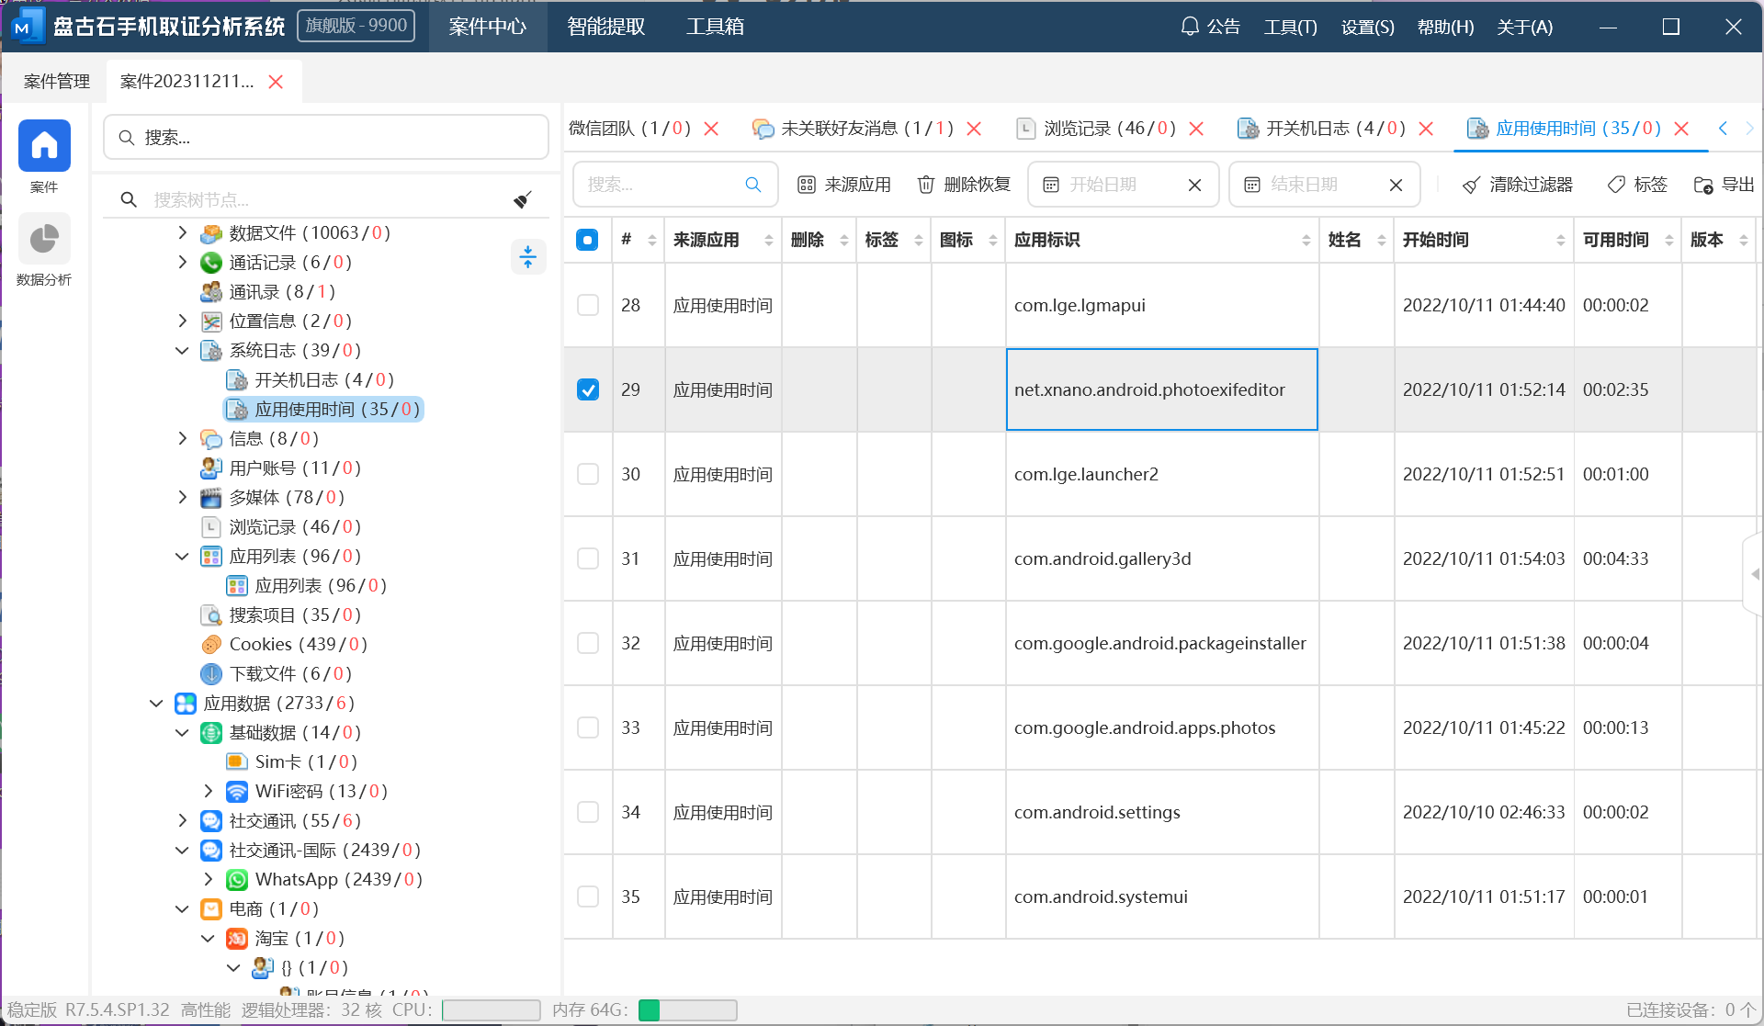The width and height of the screenshot is (1764, 1026).
Task: Click the 清除过滤器 button
Action: click(x=1517, y=185)
